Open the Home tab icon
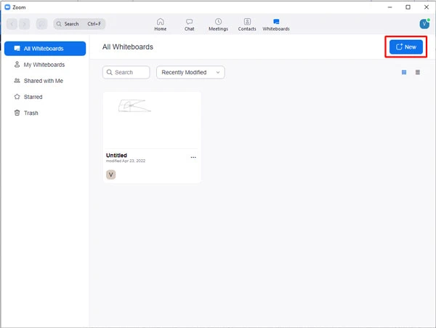436x328 pixels. (x=160, y=22)
